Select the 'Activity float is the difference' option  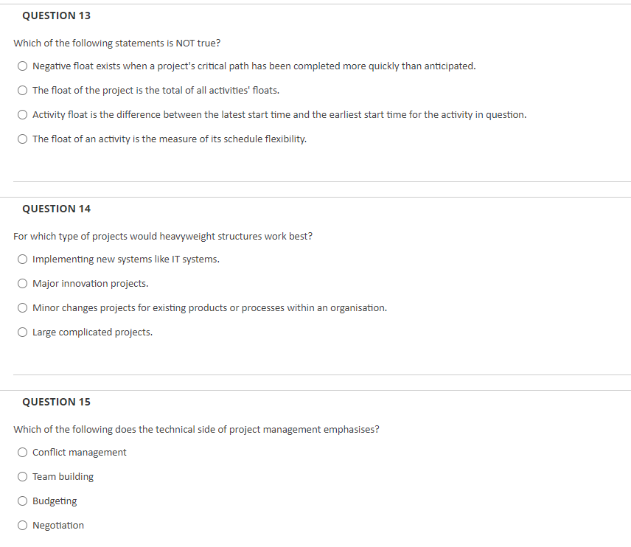(x=22, y=114)
